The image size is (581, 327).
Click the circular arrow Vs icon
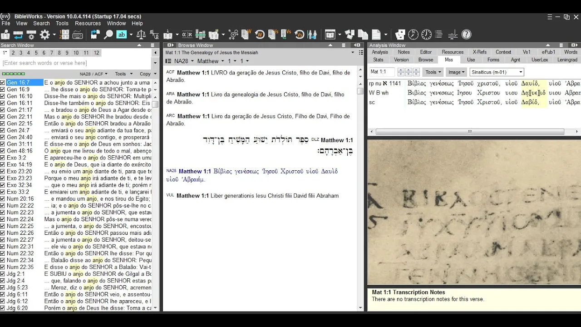pyautogui.click(x=299, y=35)
